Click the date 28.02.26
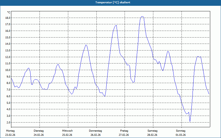 [x=152, y=135]
